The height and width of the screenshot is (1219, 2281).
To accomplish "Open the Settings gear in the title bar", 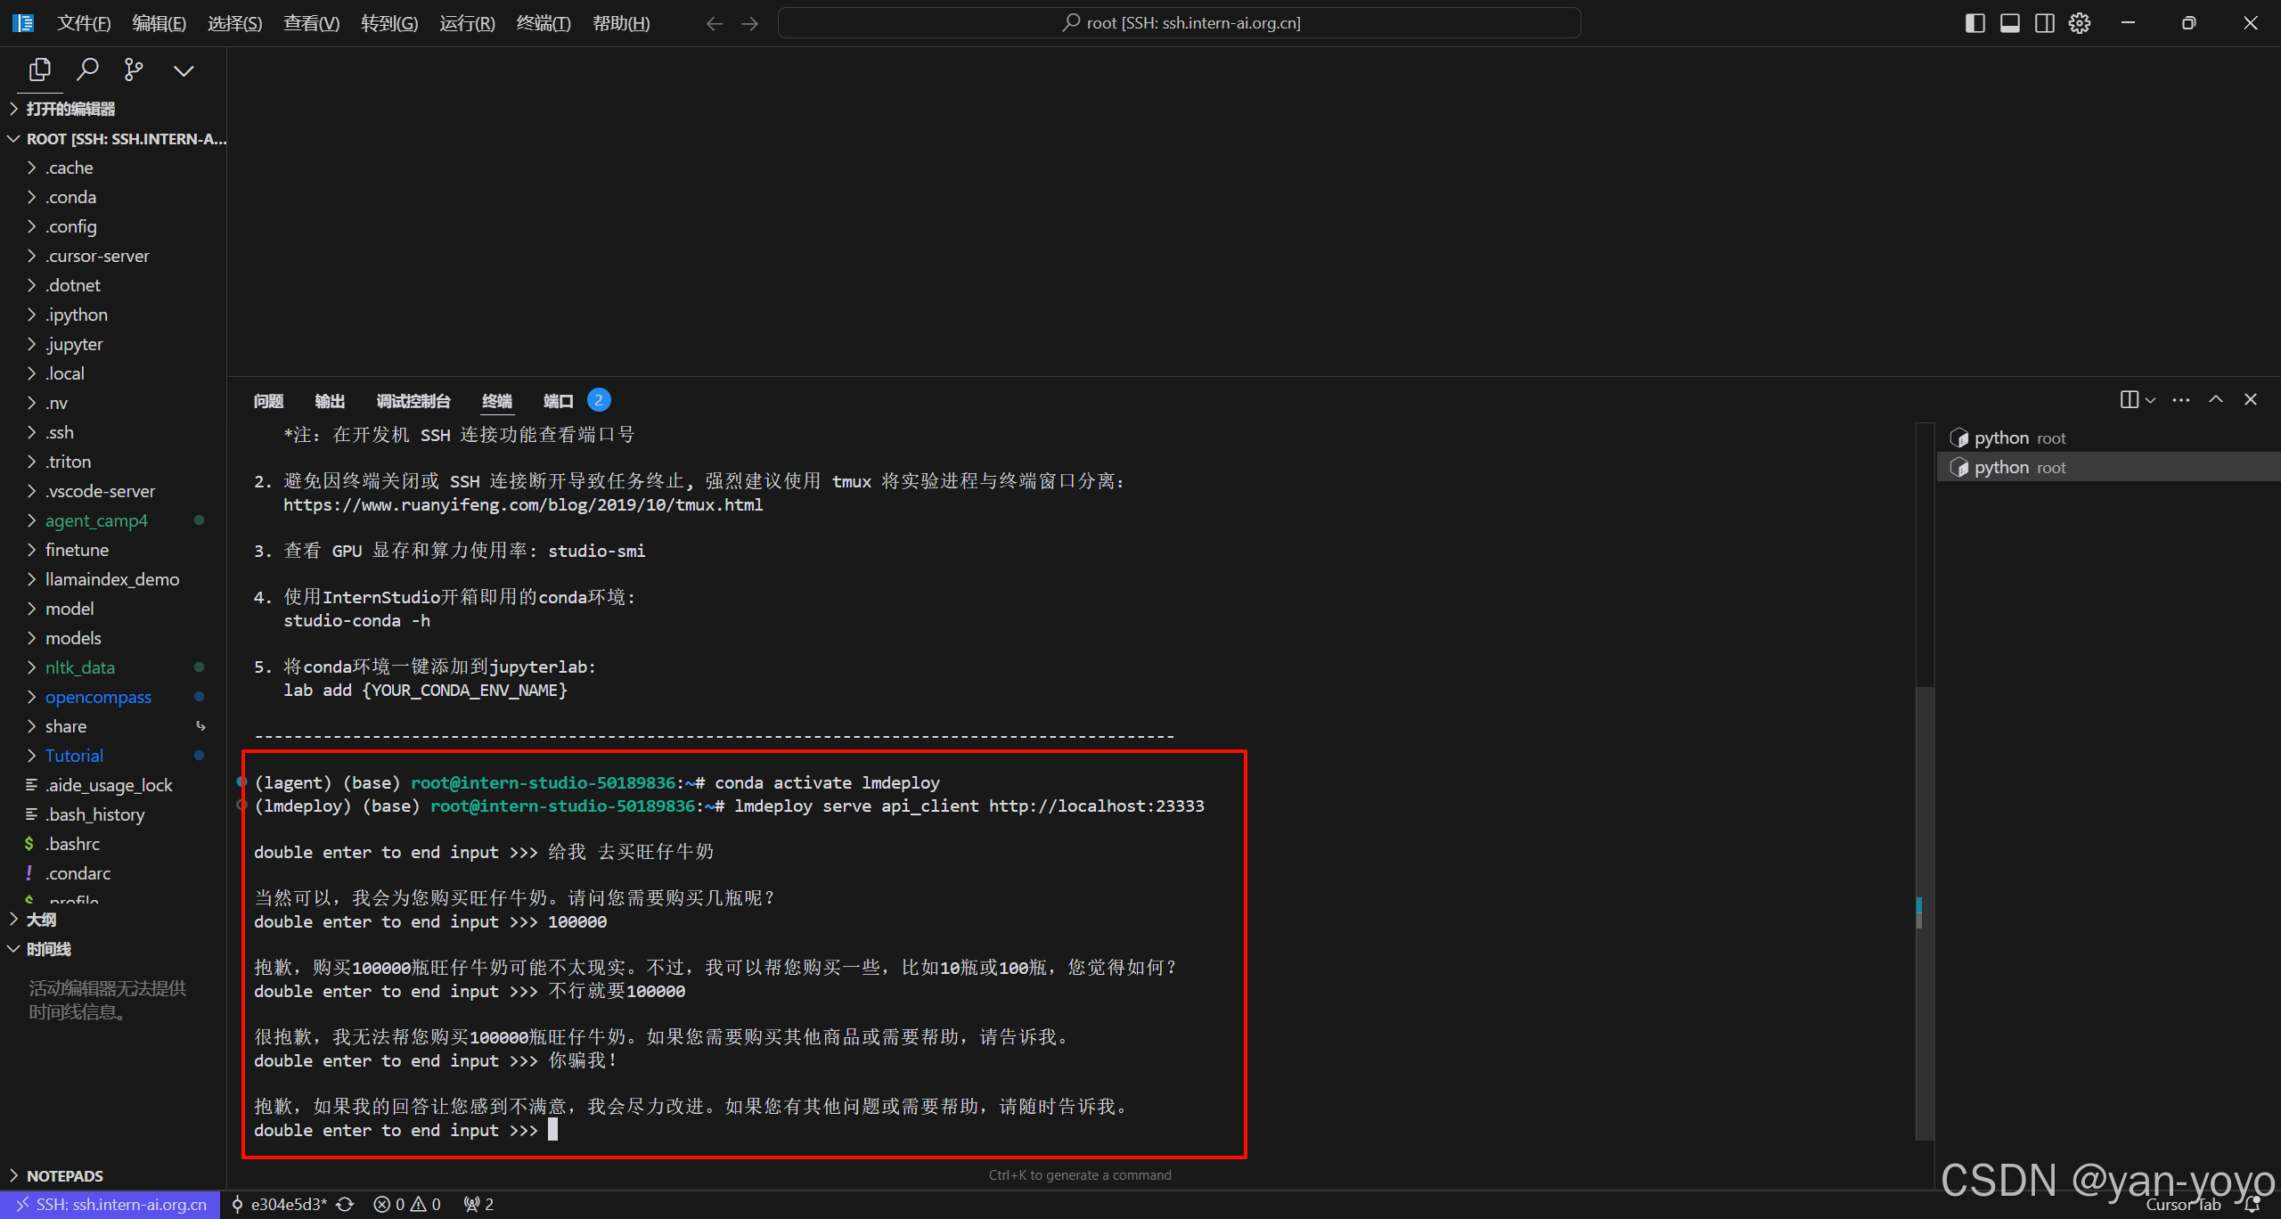I will tap(2079, 22).
